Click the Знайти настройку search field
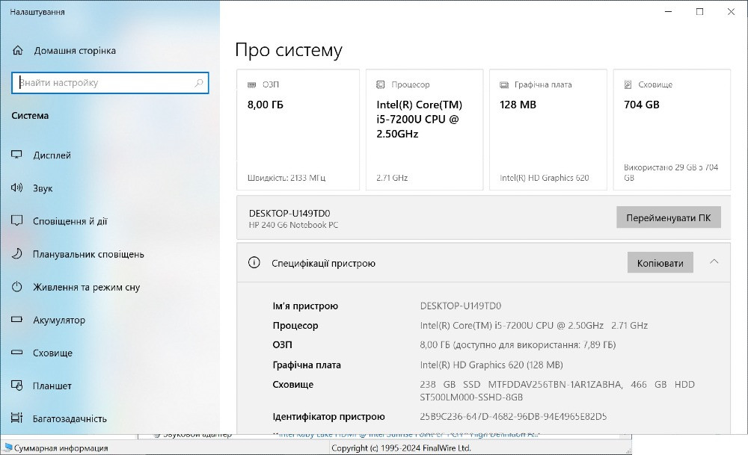 click(110, 83)
